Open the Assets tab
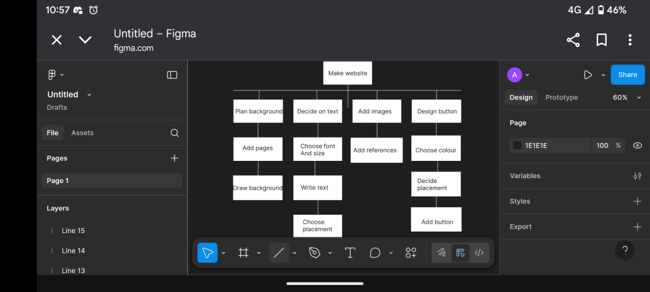The height and width of the screenshot is (292, 650). 82,133
